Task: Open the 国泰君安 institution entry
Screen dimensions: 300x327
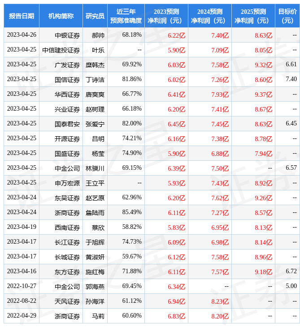Action: [x=67, y=124]
